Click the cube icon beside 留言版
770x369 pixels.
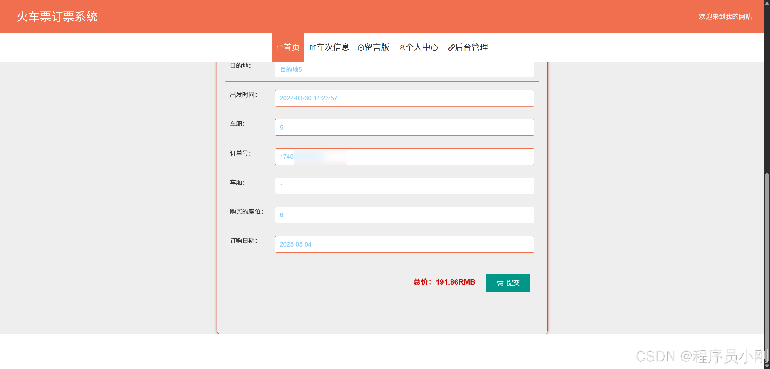click(361, 48)
